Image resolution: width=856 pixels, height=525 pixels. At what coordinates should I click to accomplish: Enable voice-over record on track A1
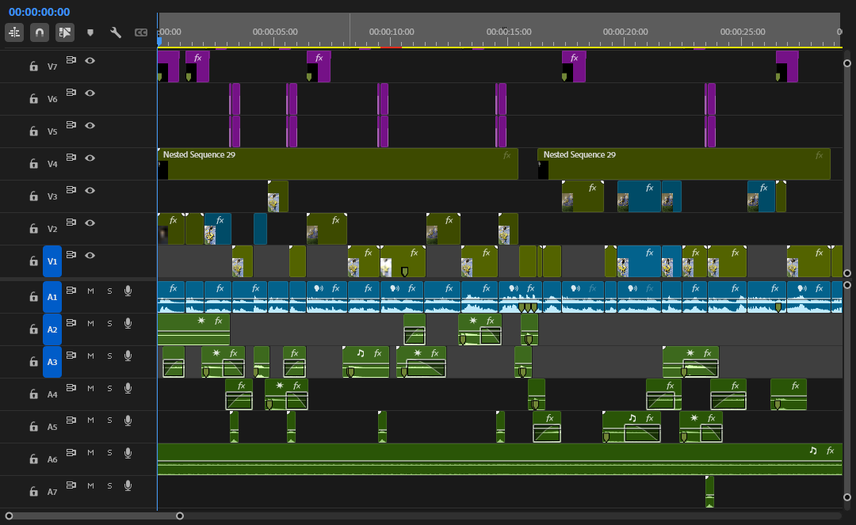coord(128,291)
